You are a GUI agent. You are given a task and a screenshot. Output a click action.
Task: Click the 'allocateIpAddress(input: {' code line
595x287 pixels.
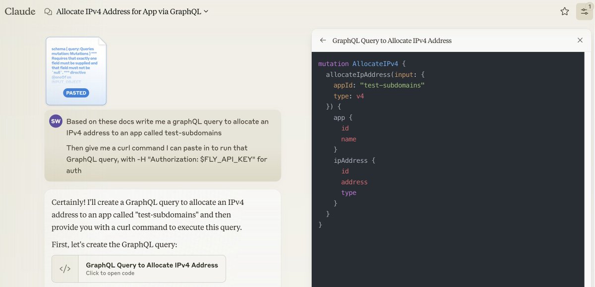(375, 75)
